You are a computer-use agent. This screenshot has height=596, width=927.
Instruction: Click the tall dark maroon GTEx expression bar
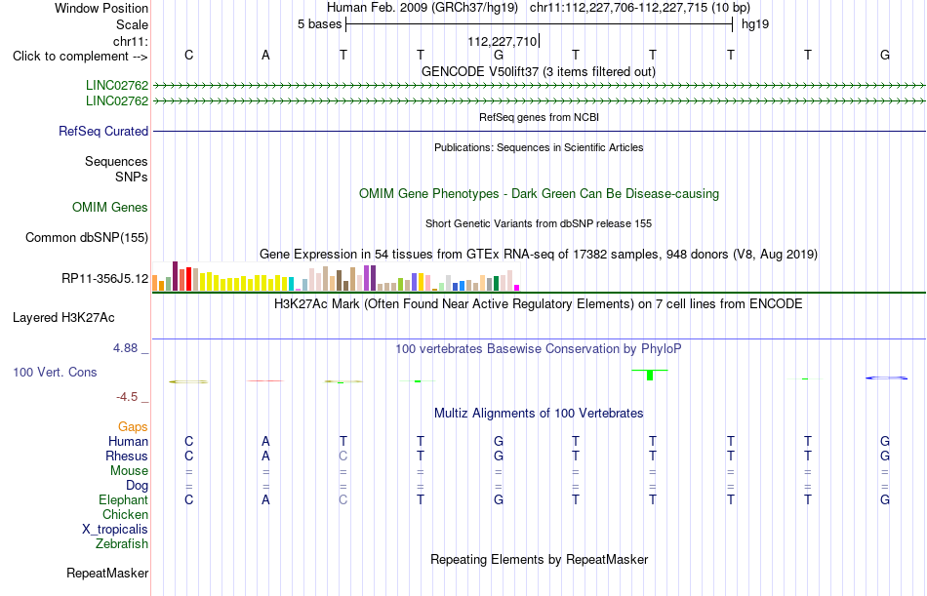[175, 276]
